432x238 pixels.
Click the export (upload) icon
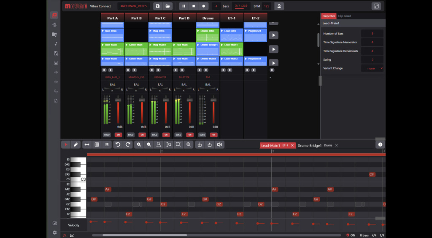click(210, 144)
